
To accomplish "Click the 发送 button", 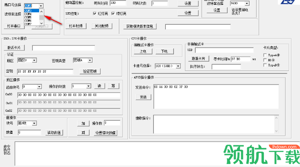I will (x=144, y=97).
